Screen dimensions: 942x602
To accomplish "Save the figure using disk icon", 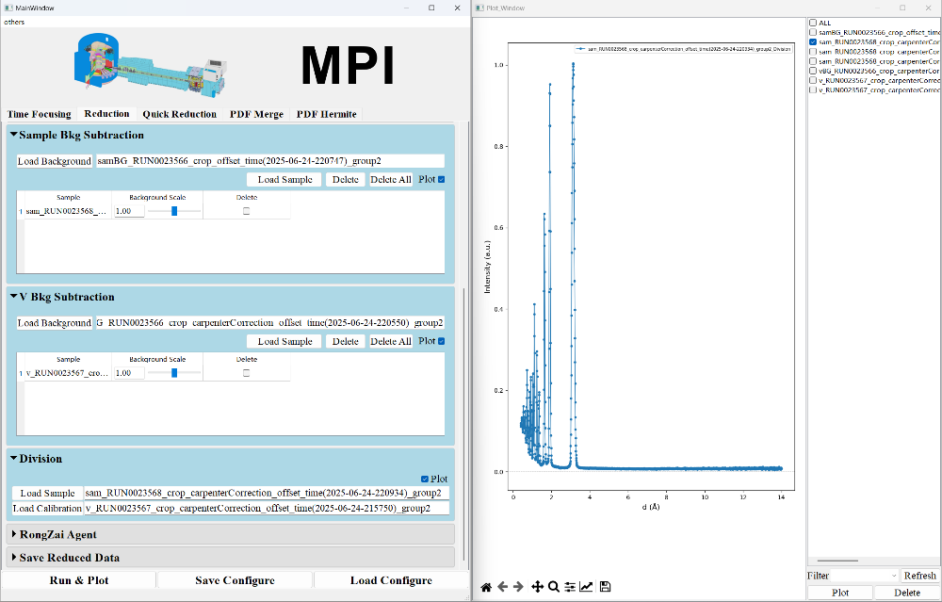I will click(605, 587).
